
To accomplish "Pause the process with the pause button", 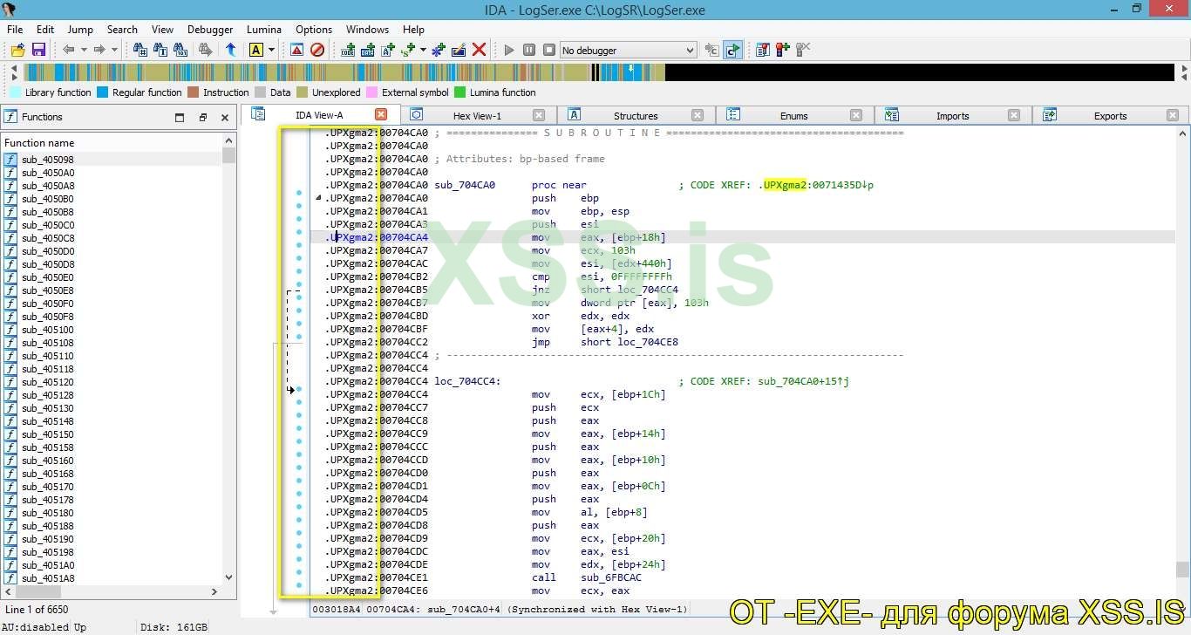I will pos(529,50).
